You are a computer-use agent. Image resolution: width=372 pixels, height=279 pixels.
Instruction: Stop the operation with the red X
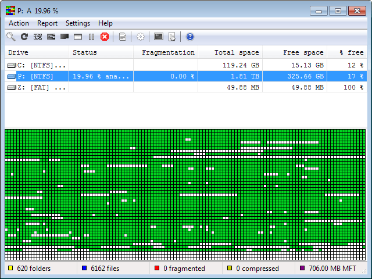point(105,37)
